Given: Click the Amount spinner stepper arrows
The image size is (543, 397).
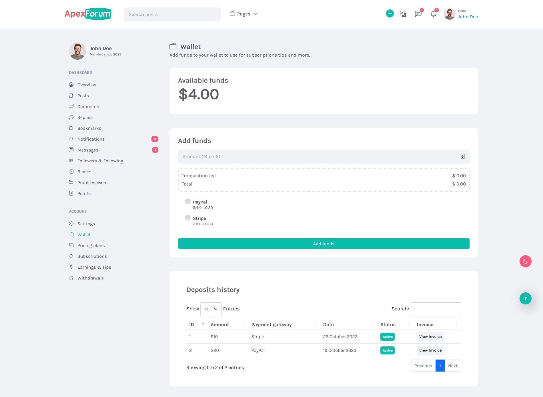Looking at the screenshot, I should point(462,156).
